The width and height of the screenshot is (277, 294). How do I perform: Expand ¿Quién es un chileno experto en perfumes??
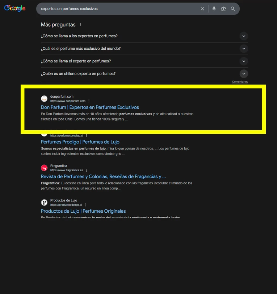(x=144, y=74)
